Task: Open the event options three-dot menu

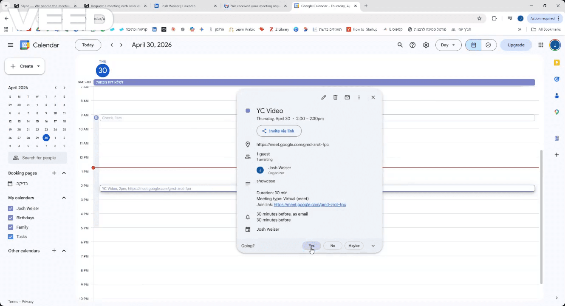Action: pos(359,97)
